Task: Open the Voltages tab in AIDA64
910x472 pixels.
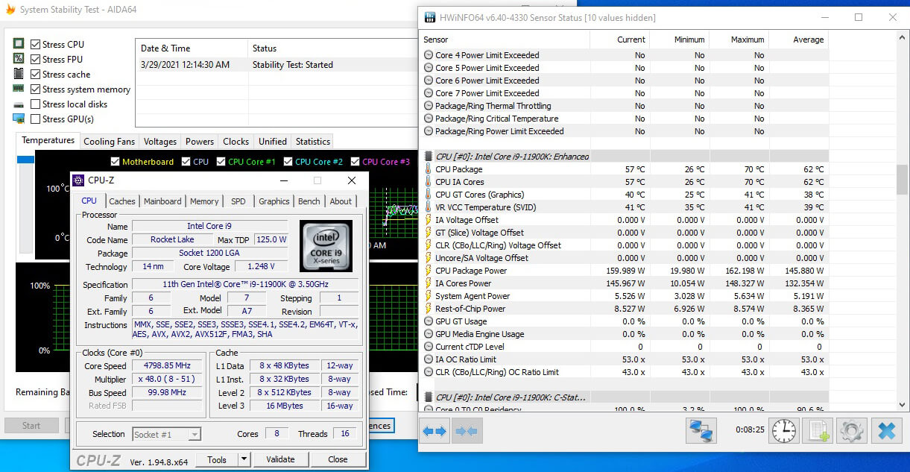Action: 160,142
